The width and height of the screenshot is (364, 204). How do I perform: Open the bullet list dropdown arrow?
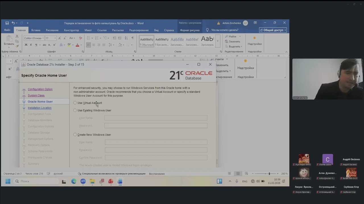point(92,38)
